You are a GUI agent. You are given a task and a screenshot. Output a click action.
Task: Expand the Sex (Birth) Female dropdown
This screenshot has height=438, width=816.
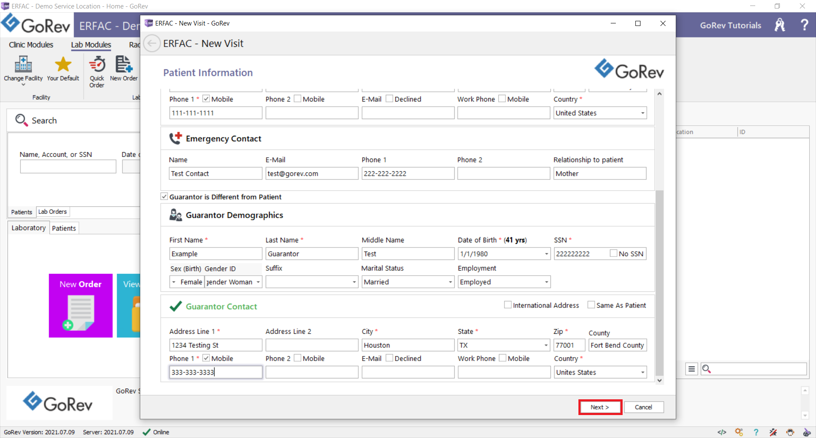click(x=174, y=282)
